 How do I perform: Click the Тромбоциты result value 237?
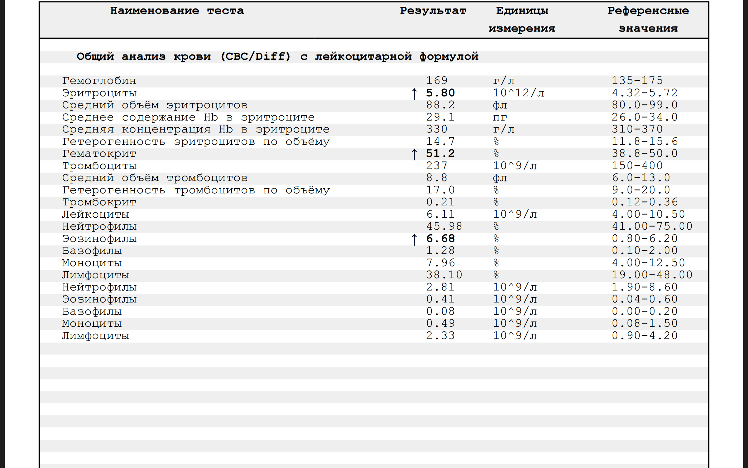pyautogui.click(x=437, y=166)
